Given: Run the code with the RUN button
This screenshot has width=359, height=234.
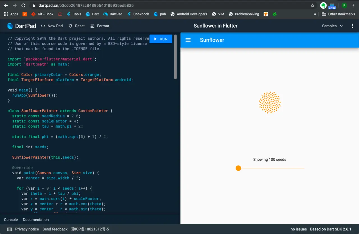Looking at the screenshot, I should [161, 39].
